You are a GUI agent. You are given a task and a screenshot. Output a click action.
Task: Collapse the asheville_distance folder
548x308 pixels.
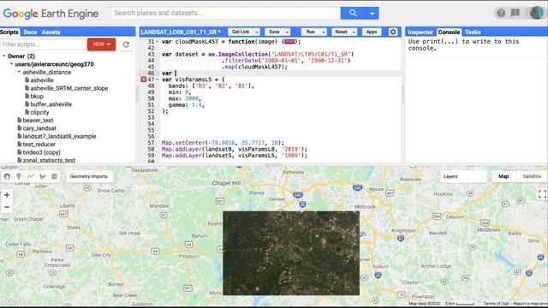[x=19, y=72]
